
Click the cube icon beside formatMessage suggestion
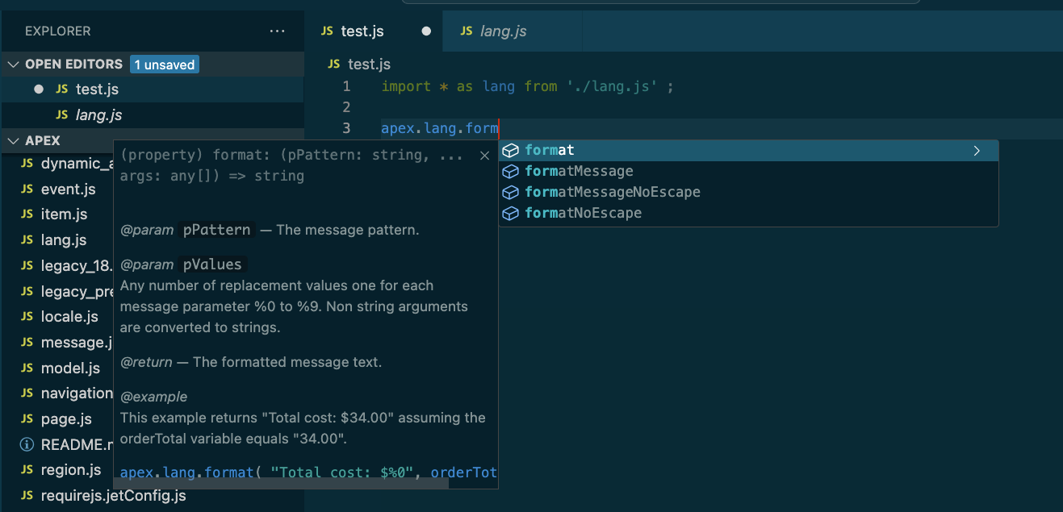point(510,171)
